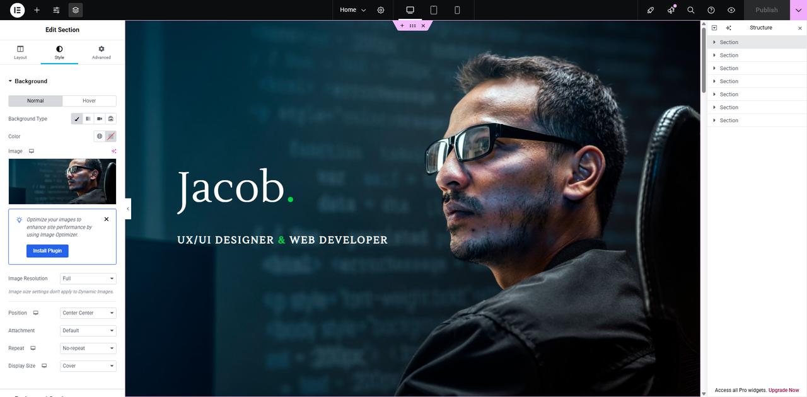Click the add section plus on canvas handle
807x397 pixels.
(x=402, y=26)
